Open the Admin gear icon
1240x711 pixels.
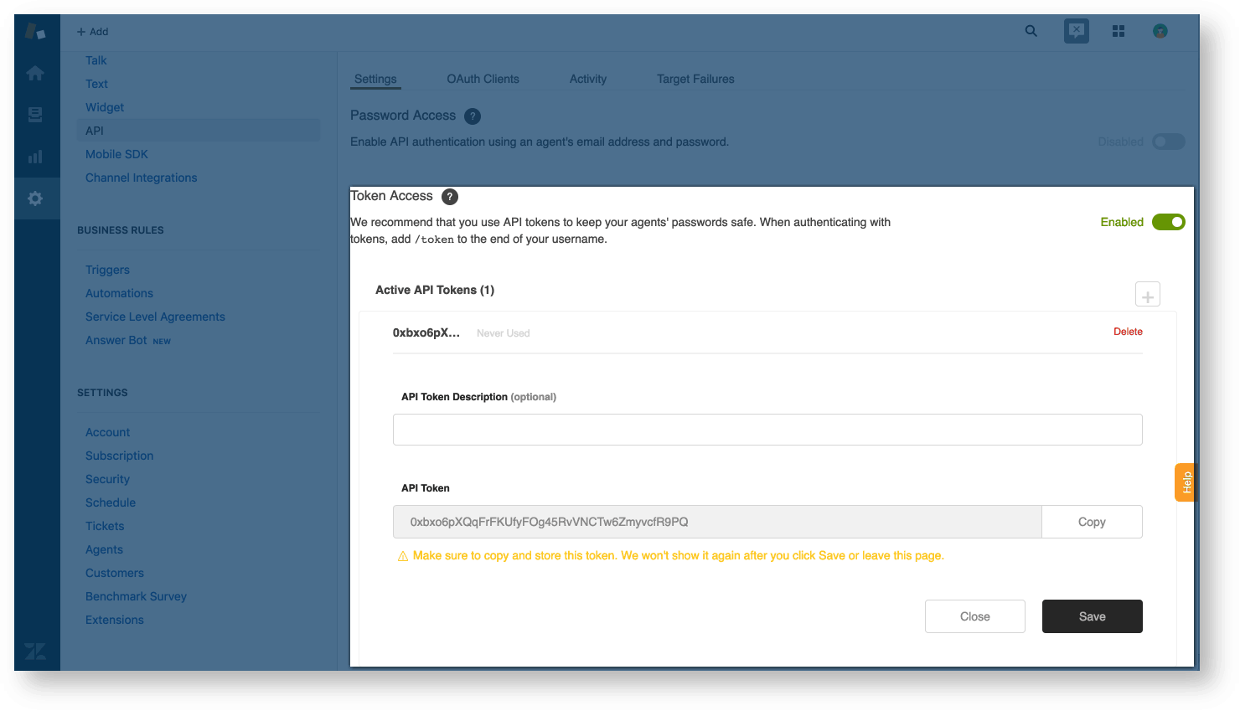click(x=35, y=198)
